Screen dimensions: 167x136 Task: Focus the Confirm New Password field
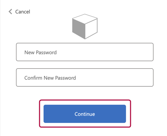[85, 77]
